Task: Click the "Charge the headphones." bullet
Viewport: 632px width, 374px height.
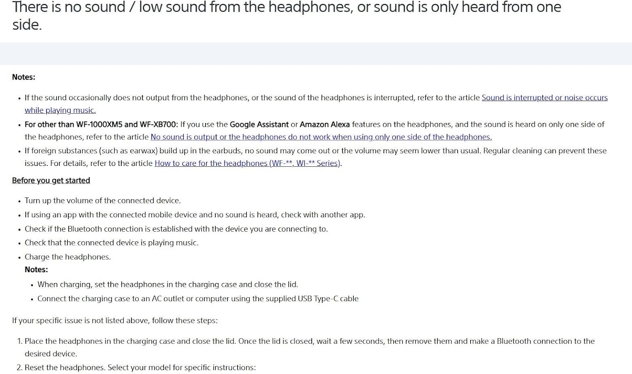Action: tap(67, 257)
